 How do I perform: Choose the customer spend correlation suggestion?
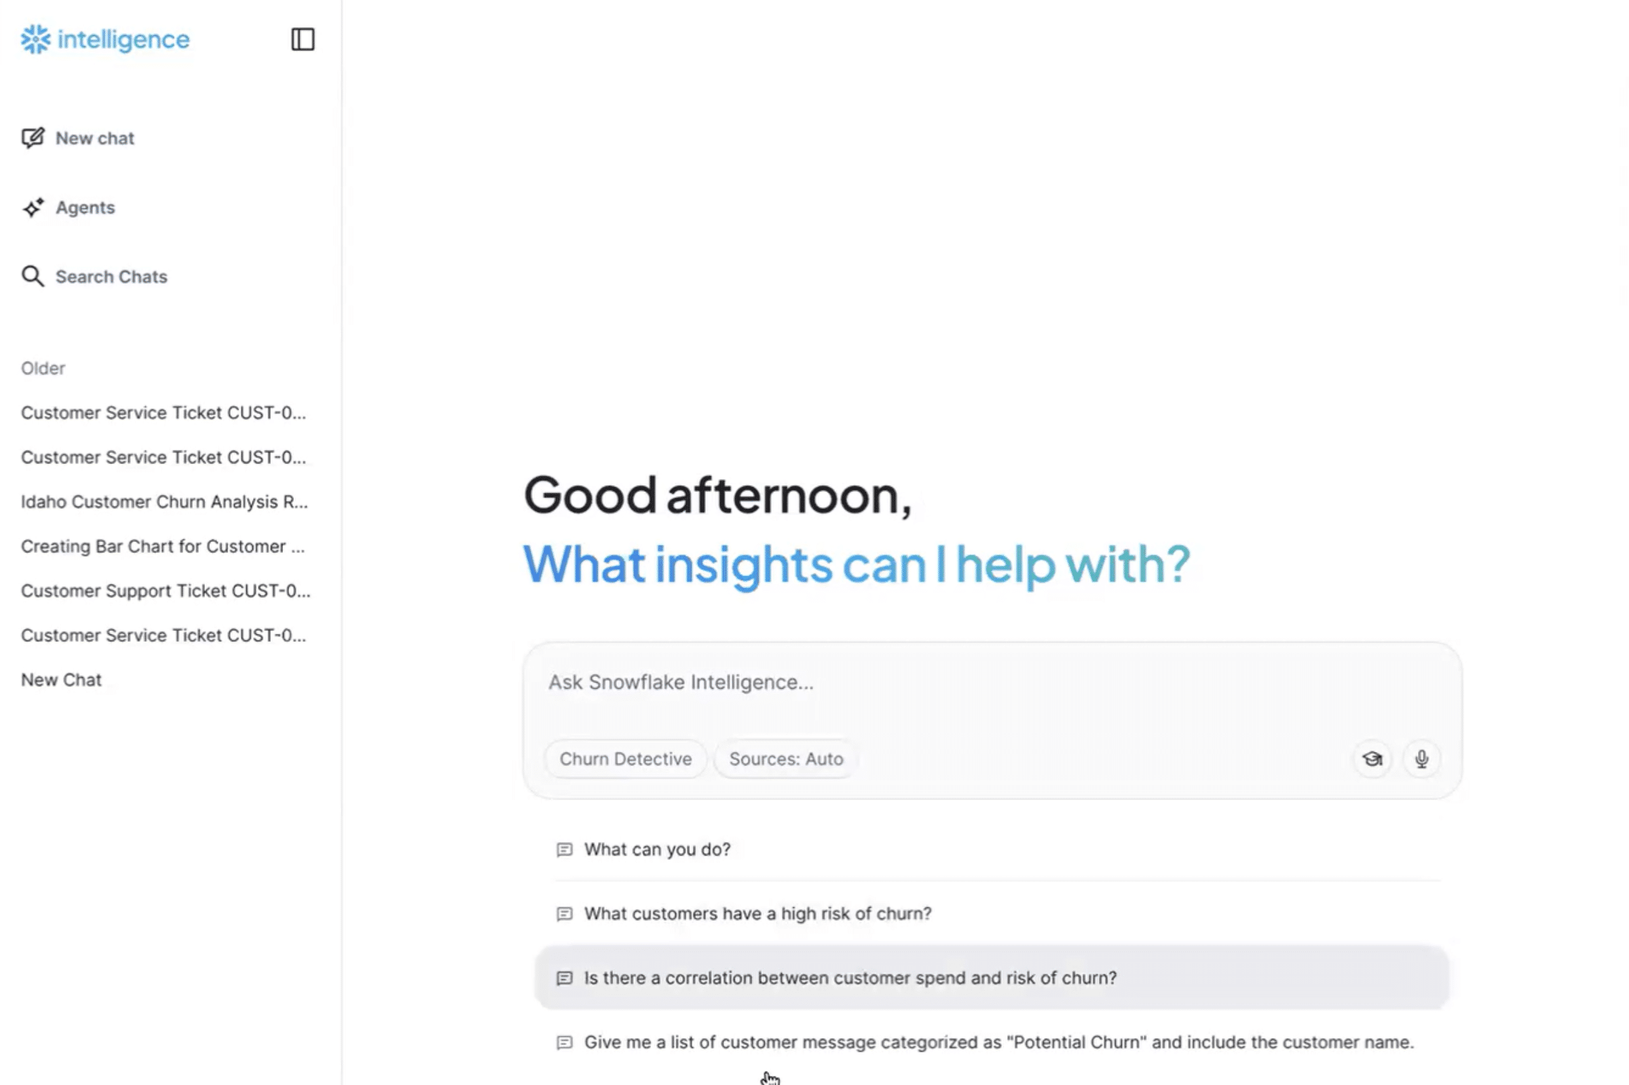tap(850, 978)
